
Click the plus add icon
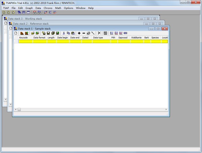[x=79, y=33]
